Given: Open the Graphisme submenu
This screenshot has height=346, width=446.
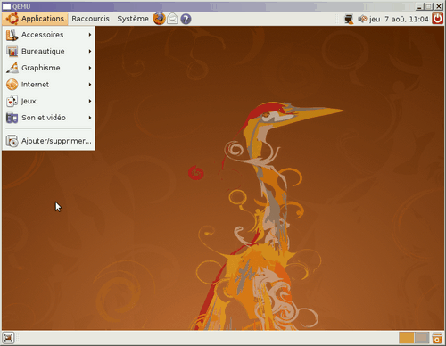Looking at the screenshot, I should coord(48,68).
